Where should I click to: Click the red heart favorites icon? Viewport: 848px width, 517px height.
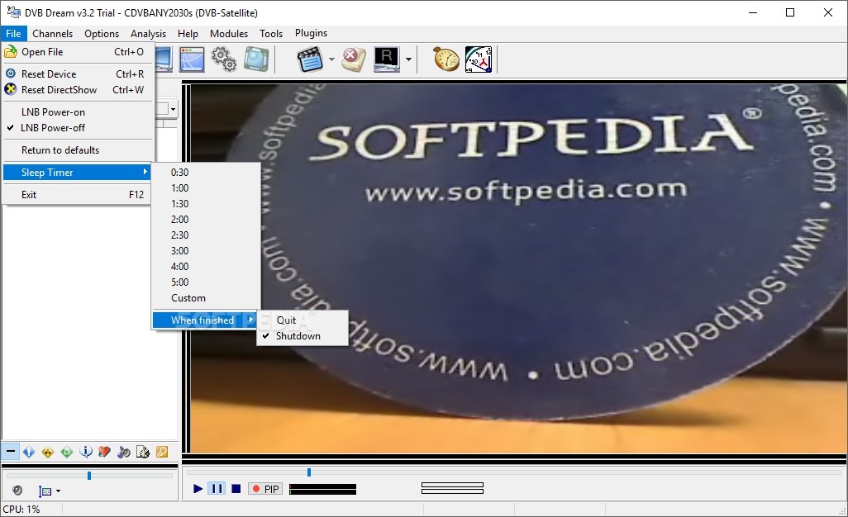[104, 452]
